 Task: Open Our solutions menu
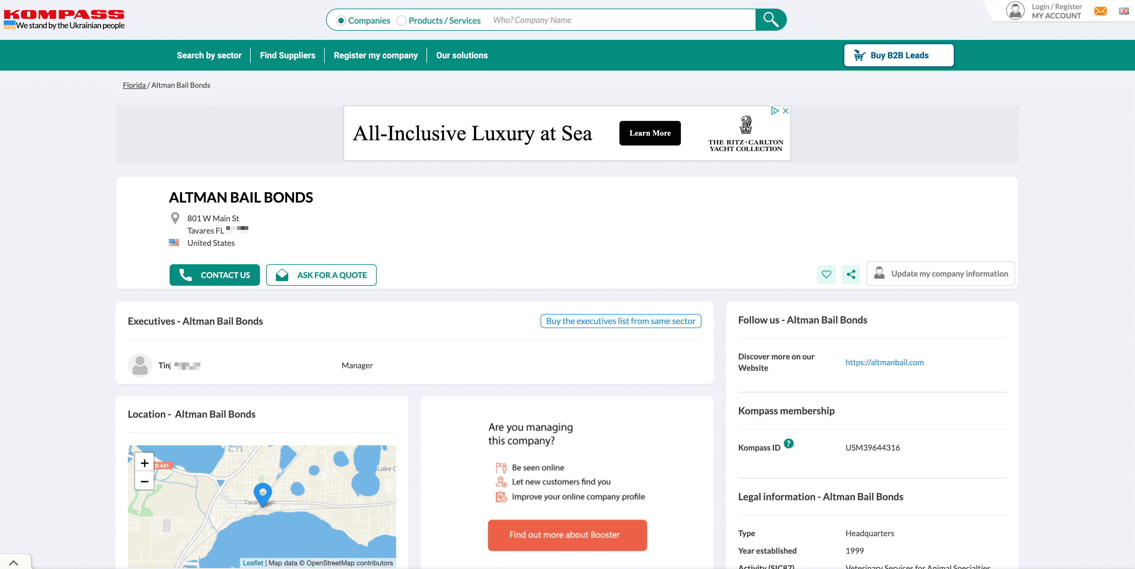[461, 56]
